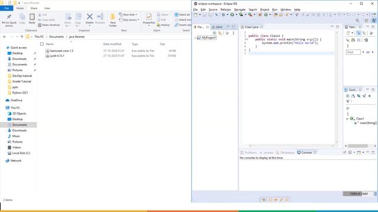378x212 pixels.
Task: Select the hamcrest-core-1.3 jar file
Action: tap(61, 51)
